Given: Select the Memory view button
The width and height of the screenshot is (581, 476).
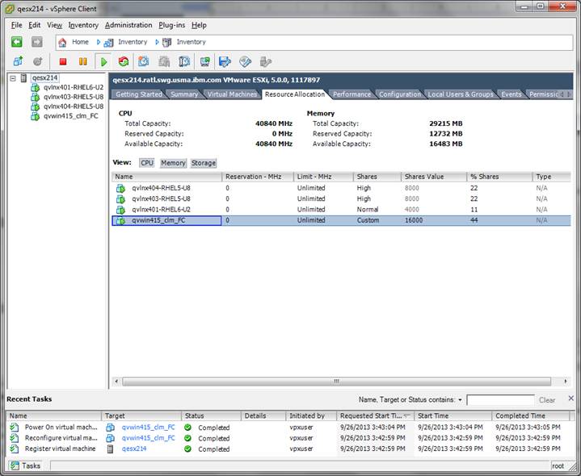Looking at the screenshot, I should (x=173, y=163).
